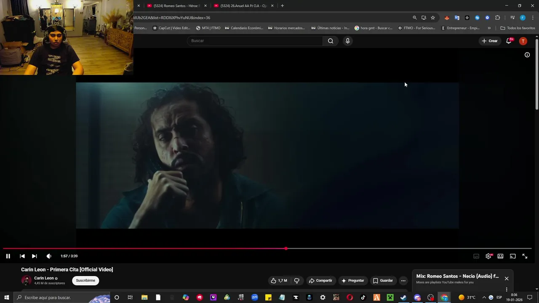This screenshot has height=303, width=539.
Task: Bookmark this page with star icon
Action: 433,18
